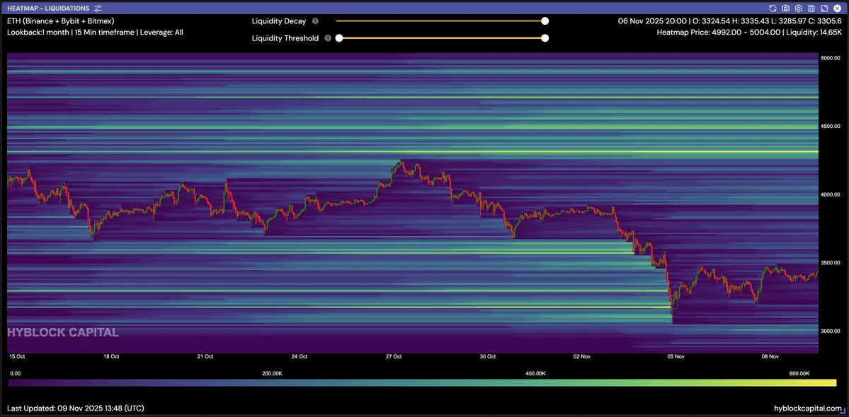
Task: Click the liquidity color scale bar
Action: coord(423,382)
